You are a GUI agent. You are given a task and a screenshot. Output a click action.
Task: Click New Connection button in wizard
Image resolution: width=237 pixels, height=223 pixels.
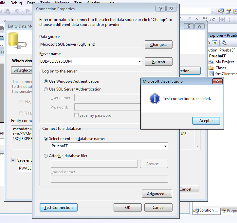[x=190, y=71]
